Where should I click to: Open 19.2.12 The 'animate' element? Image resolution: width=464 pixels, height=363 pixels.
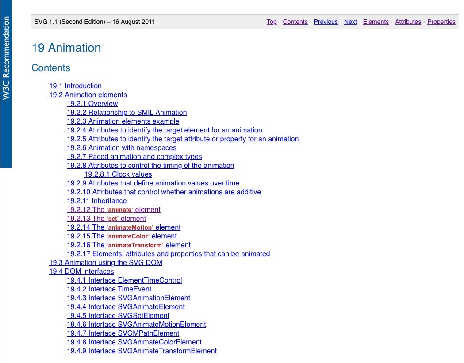click(114, 210)
